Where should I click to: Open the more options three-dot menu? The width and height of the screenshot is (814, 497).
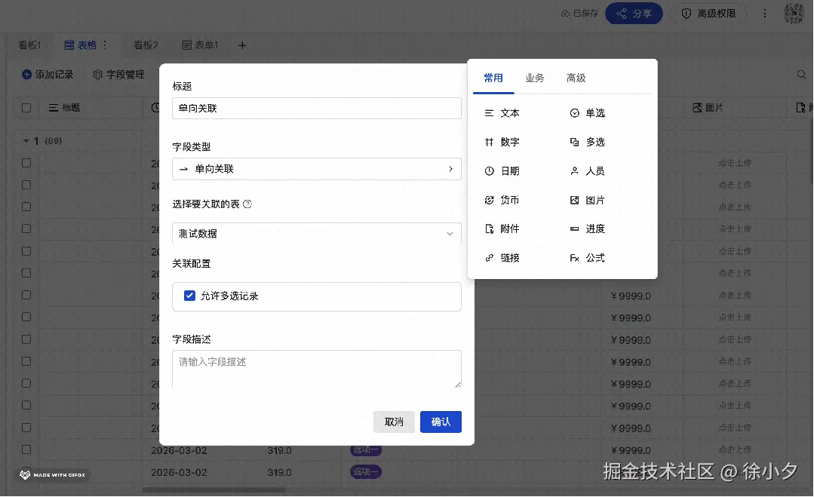pos(764,13)
